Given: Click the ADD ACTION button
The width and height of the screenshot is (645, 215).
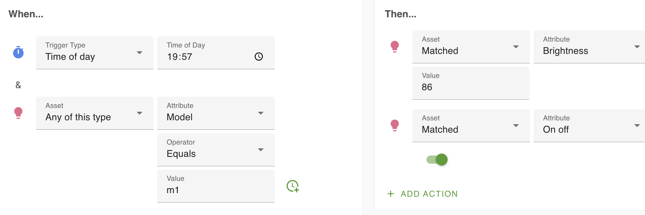Looking at the screenshot, I should (x=429, y=194).
